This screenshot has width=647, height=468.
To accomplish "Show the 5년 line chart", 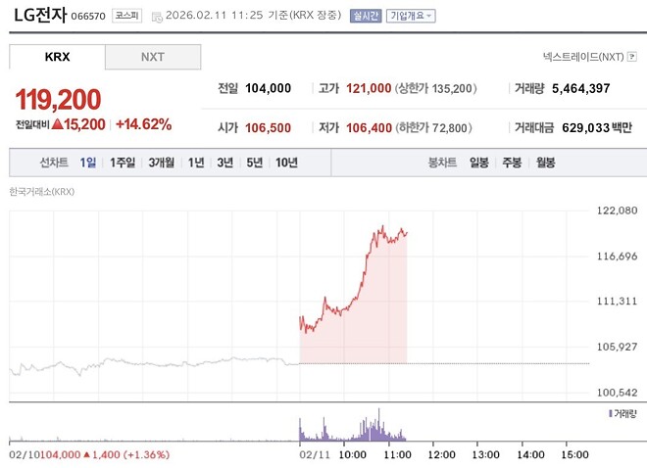I will (255, 163).
